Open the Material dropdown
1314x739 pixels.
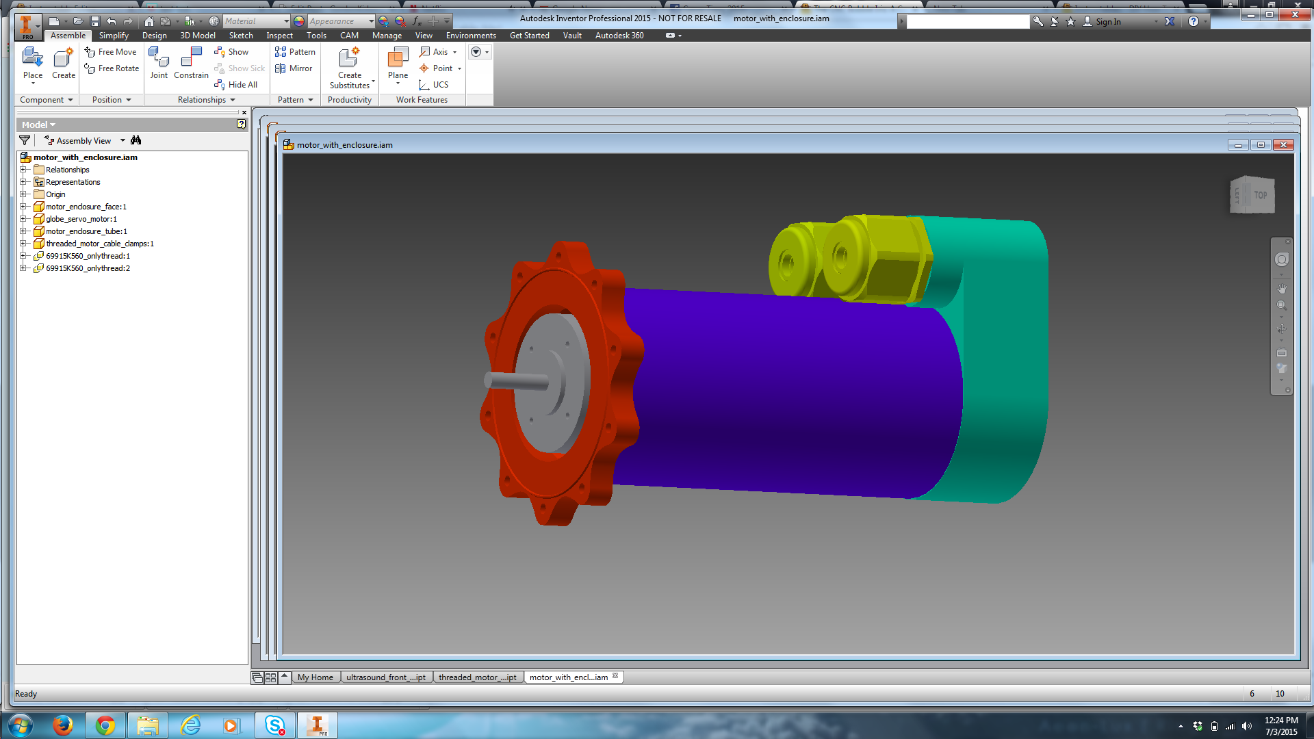coord(285,21)
